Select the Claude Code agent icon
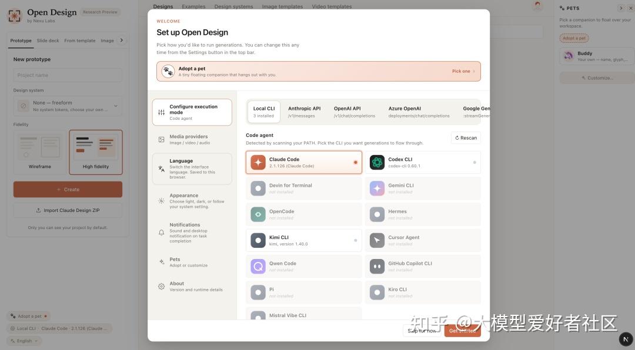The image size is (635, 350). 258,162
